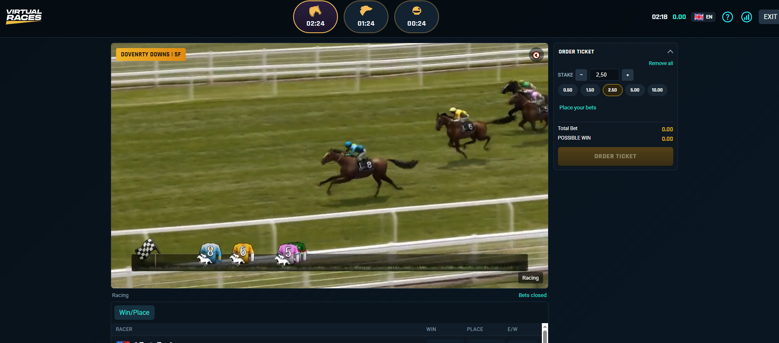Image resolution: width=779 pixels, height=343 pixels.
Task: Submit with the Order Ticket button
Action: (616, 157)
